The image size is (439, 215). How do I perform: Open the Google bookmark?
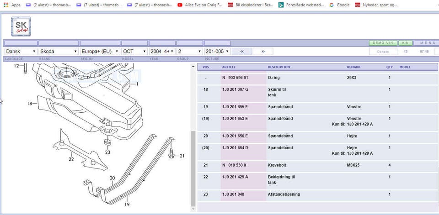click(339, 5)
